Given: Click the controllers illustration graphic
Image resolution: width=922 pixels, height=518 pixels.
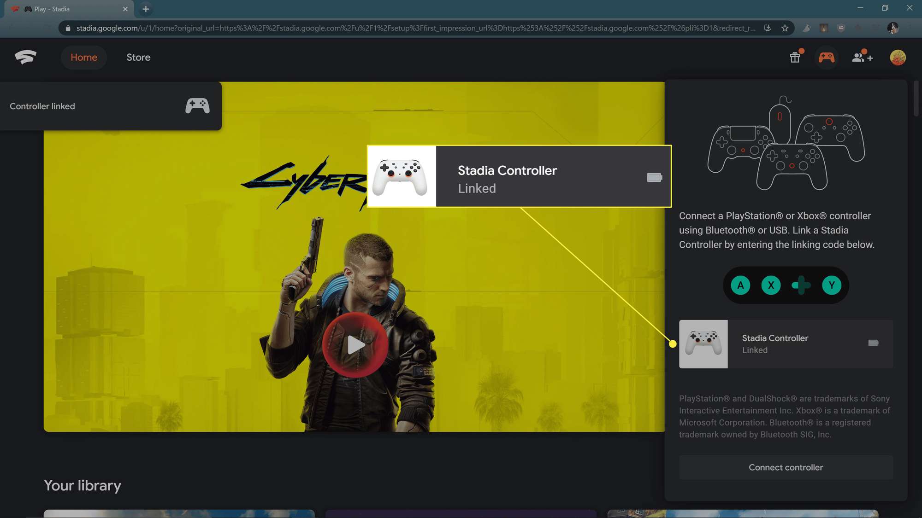Looking at the screenshot, I should [786, 143].
